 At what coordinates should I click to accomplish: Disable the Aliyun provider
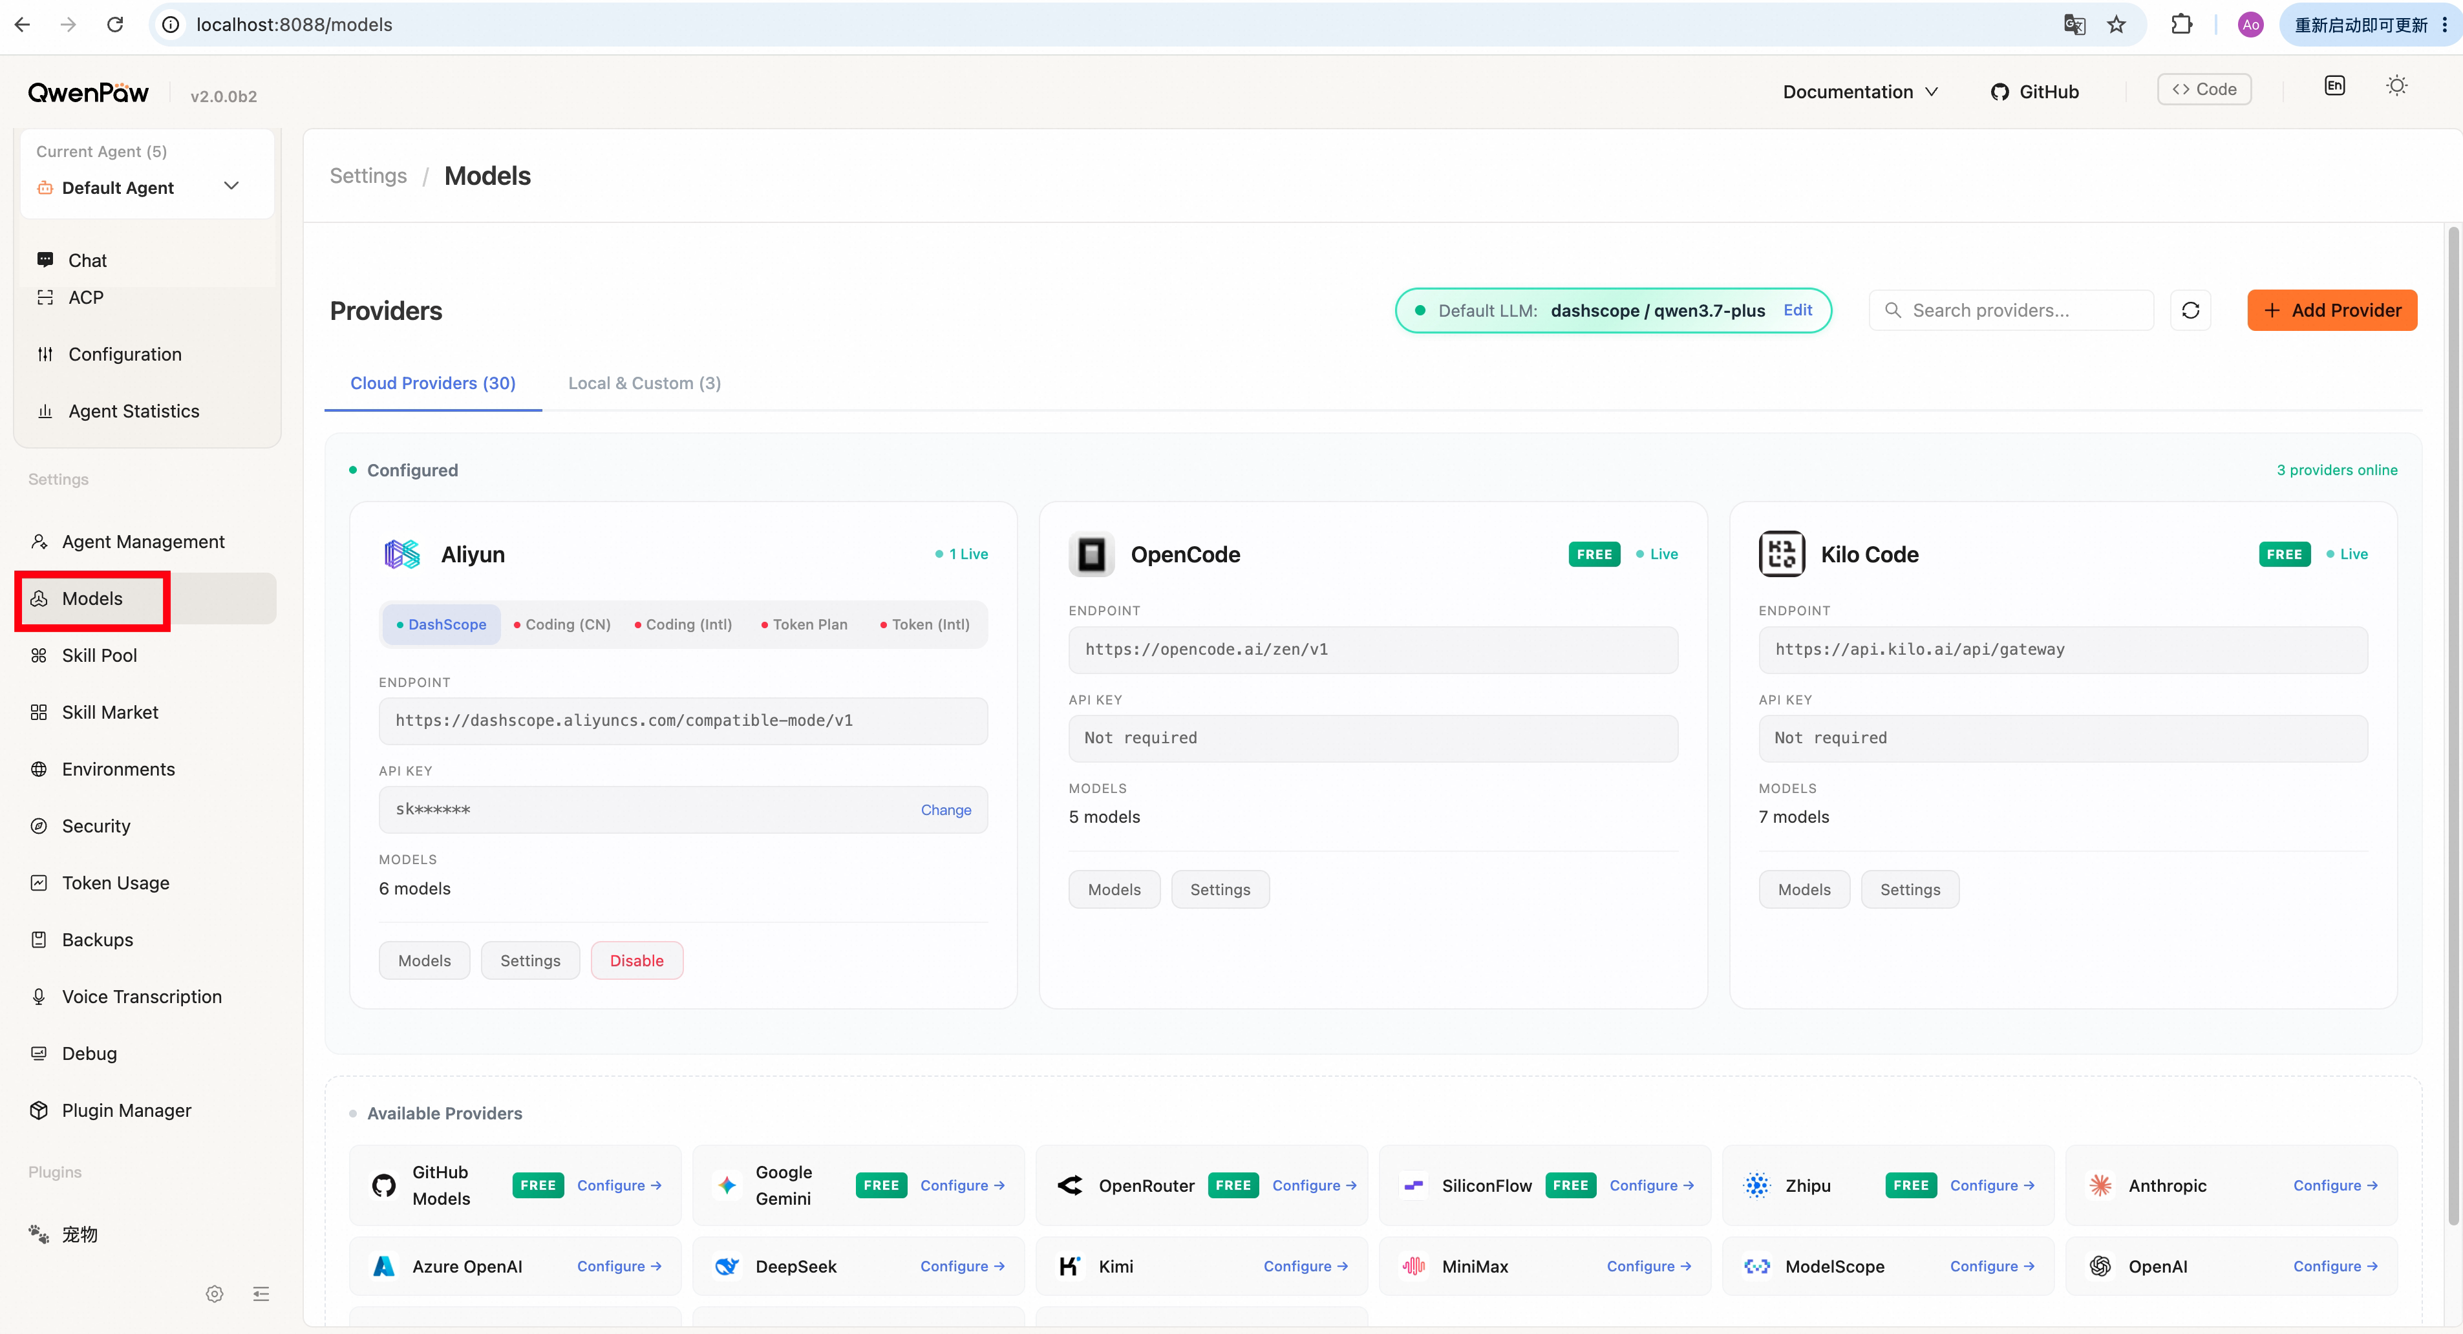637,960
